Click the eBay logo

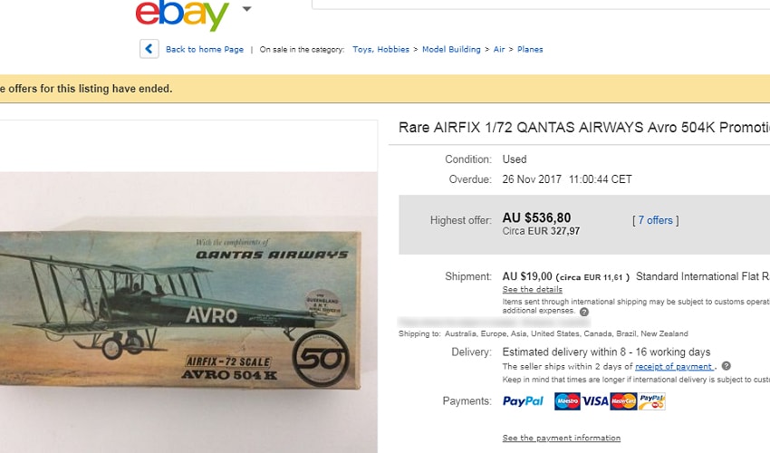click(x=182, y=14)
